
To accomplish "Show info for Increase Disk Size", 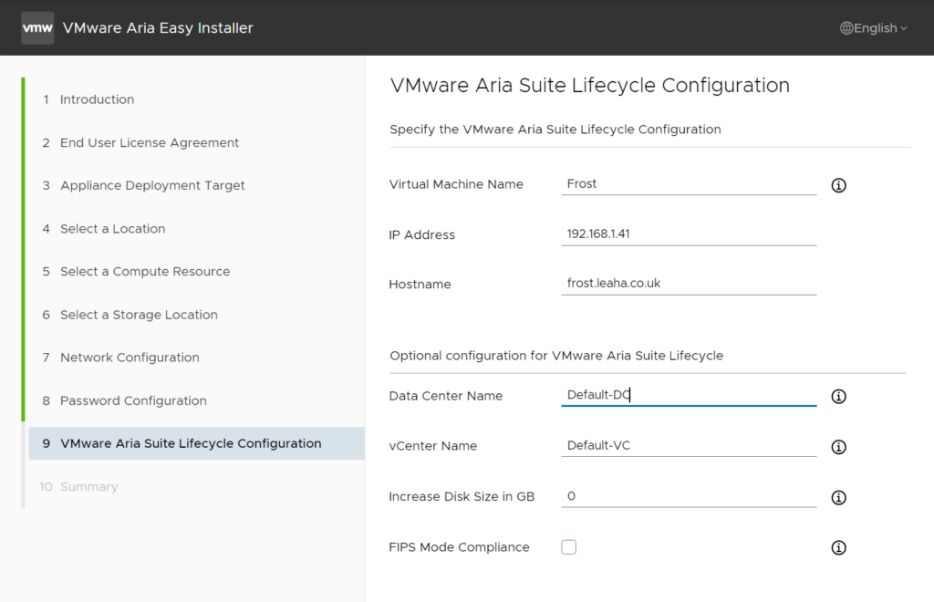I will [x=838, y=497].
